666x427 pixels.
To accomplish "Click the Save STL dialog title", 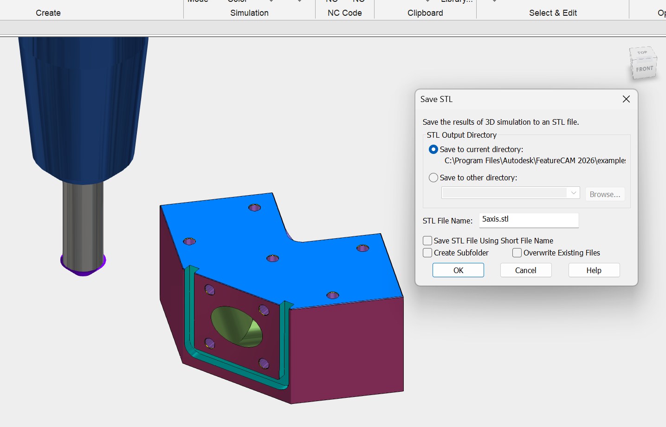I will click(x=436, y=99).
